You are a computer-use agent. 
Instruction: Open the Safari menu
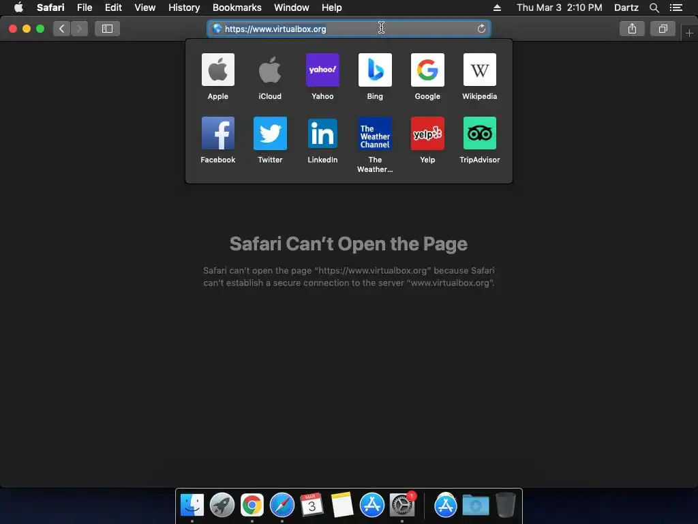tap(50, 8)
